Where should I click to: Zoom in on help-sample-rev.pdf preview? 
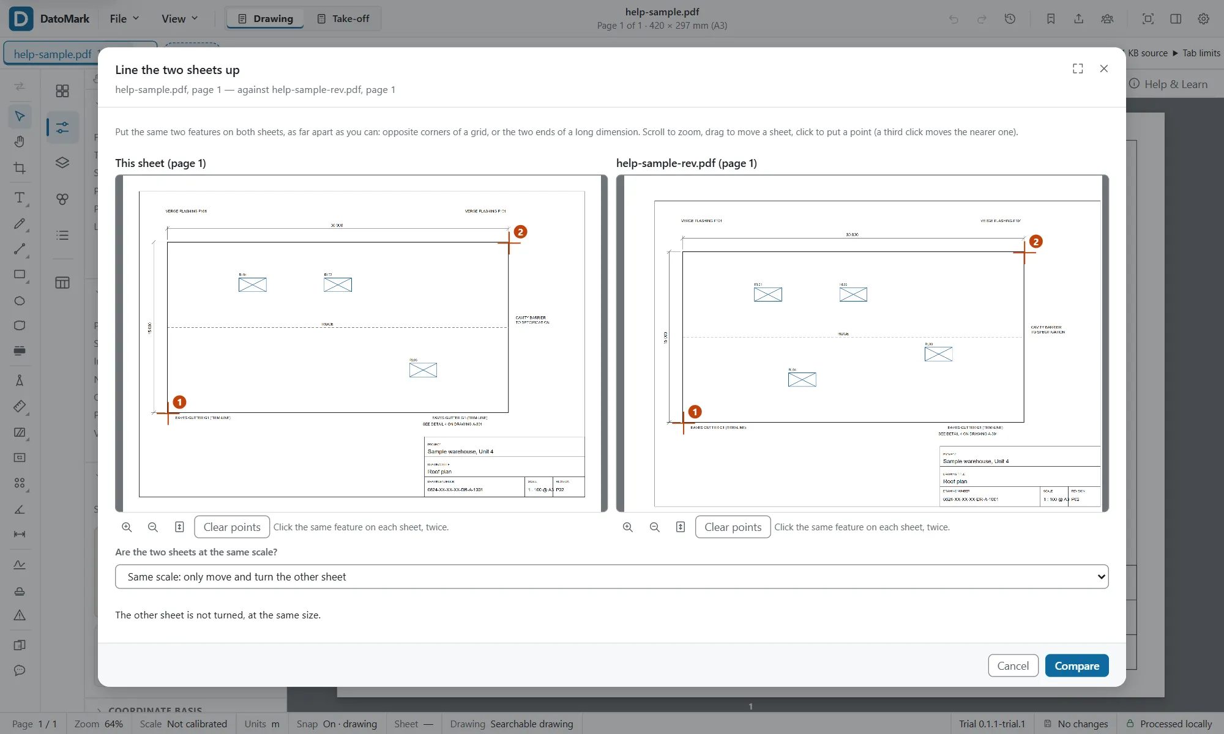(x=628, y=527)
